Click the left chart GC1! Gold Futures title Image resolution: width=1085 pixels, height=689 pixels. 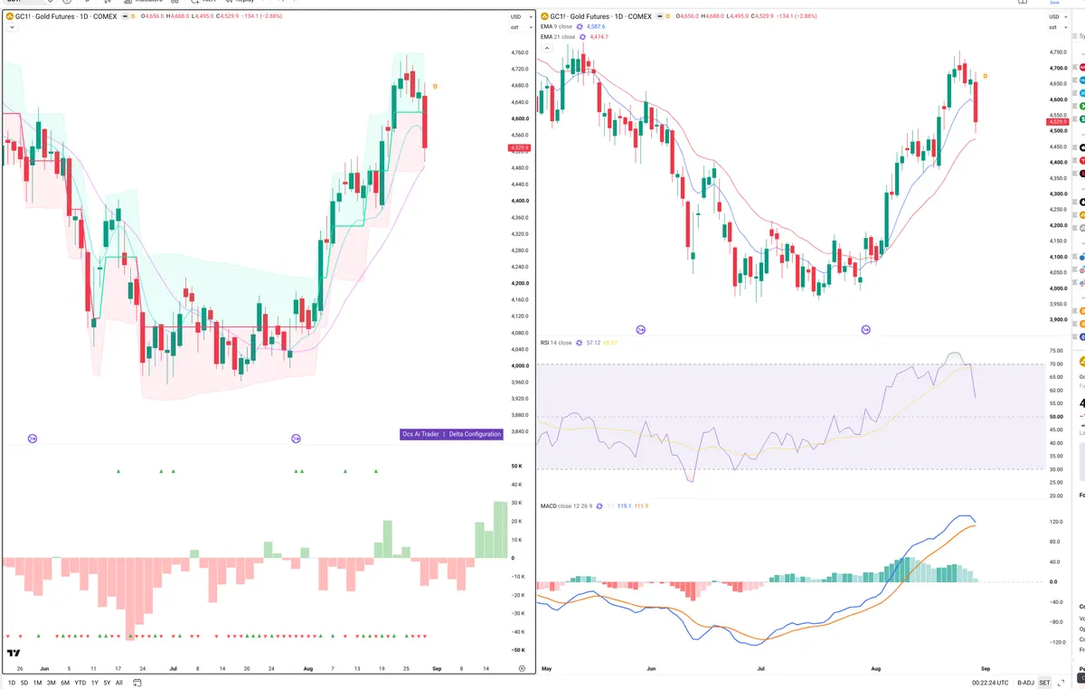pos(66,16)
